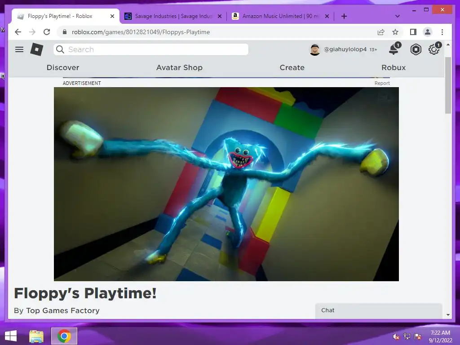The height and width of the screenshot is (345, 460).
Task: Close the Savage Industries tab
Action: 219,16
